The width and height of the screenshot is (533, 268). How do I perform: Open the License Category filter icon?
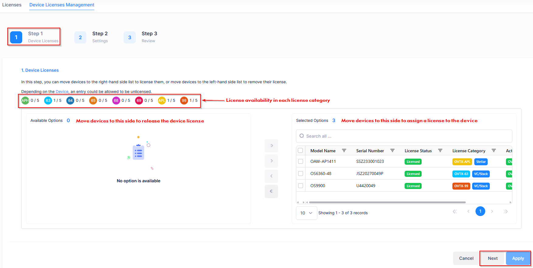494,151
